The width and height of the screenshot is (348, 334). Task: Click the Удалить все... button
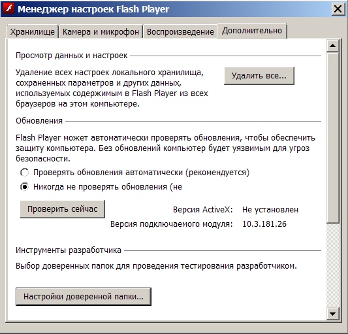coord(259,76)
